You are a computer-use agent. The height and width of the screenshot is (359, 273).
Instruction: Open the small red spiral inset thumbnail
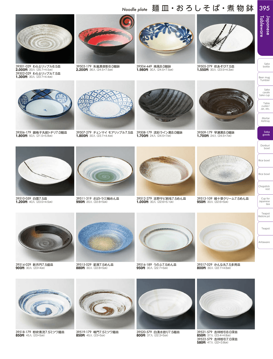126,22
